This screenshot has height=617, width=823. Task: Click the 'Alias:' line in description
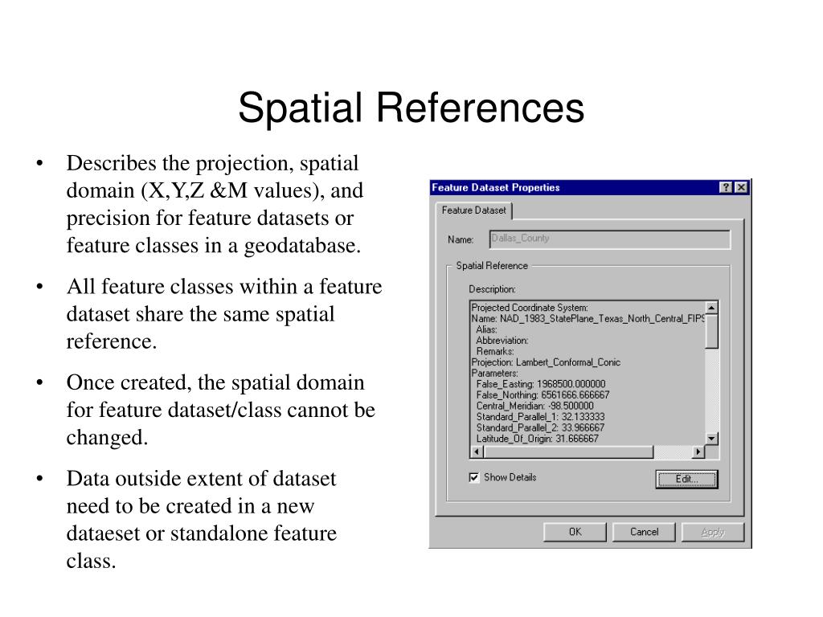click(x=486, y=330)
